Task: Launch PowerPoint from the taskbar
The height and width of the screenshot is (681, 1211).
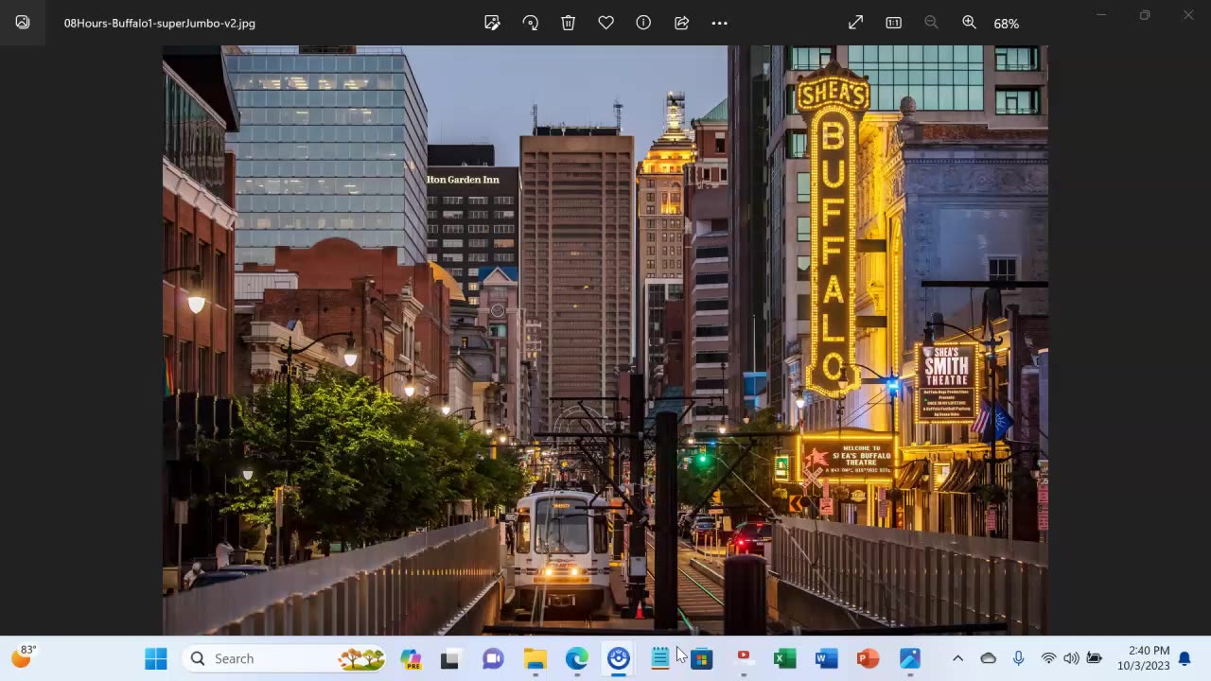Action: [x=869, y=658]
